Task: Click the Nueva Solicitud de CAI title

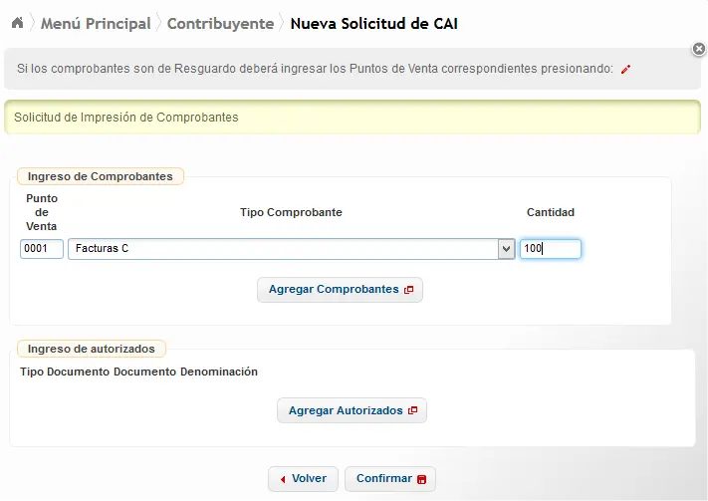Action: coord(373,24)
